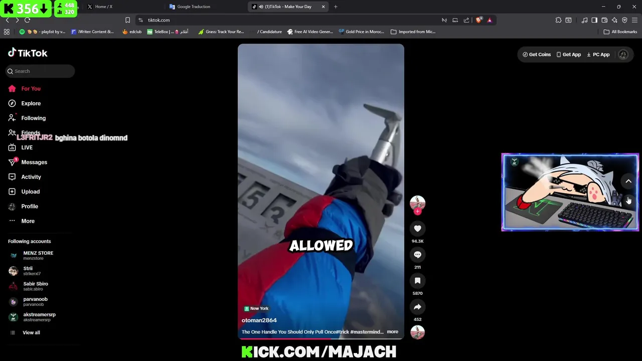Open music playlist toolbar icon

tap(584, 20)
